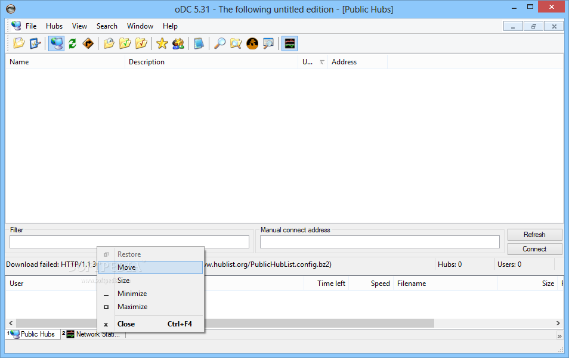569x358 pixels.
Task: Open the Window menu
Action: 140,26
